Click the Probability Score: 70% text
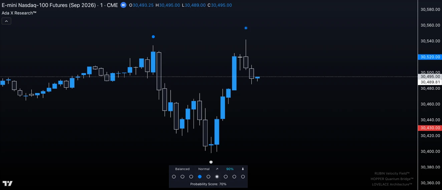 (x=208, y=184)
